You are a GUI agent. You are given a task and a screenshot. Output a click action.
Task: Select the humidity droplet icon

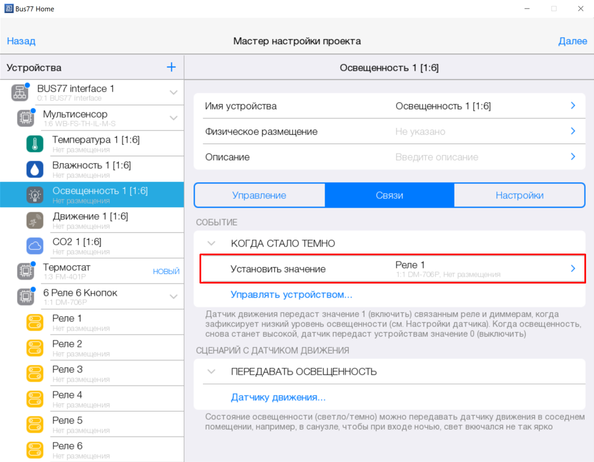point(35,169)
